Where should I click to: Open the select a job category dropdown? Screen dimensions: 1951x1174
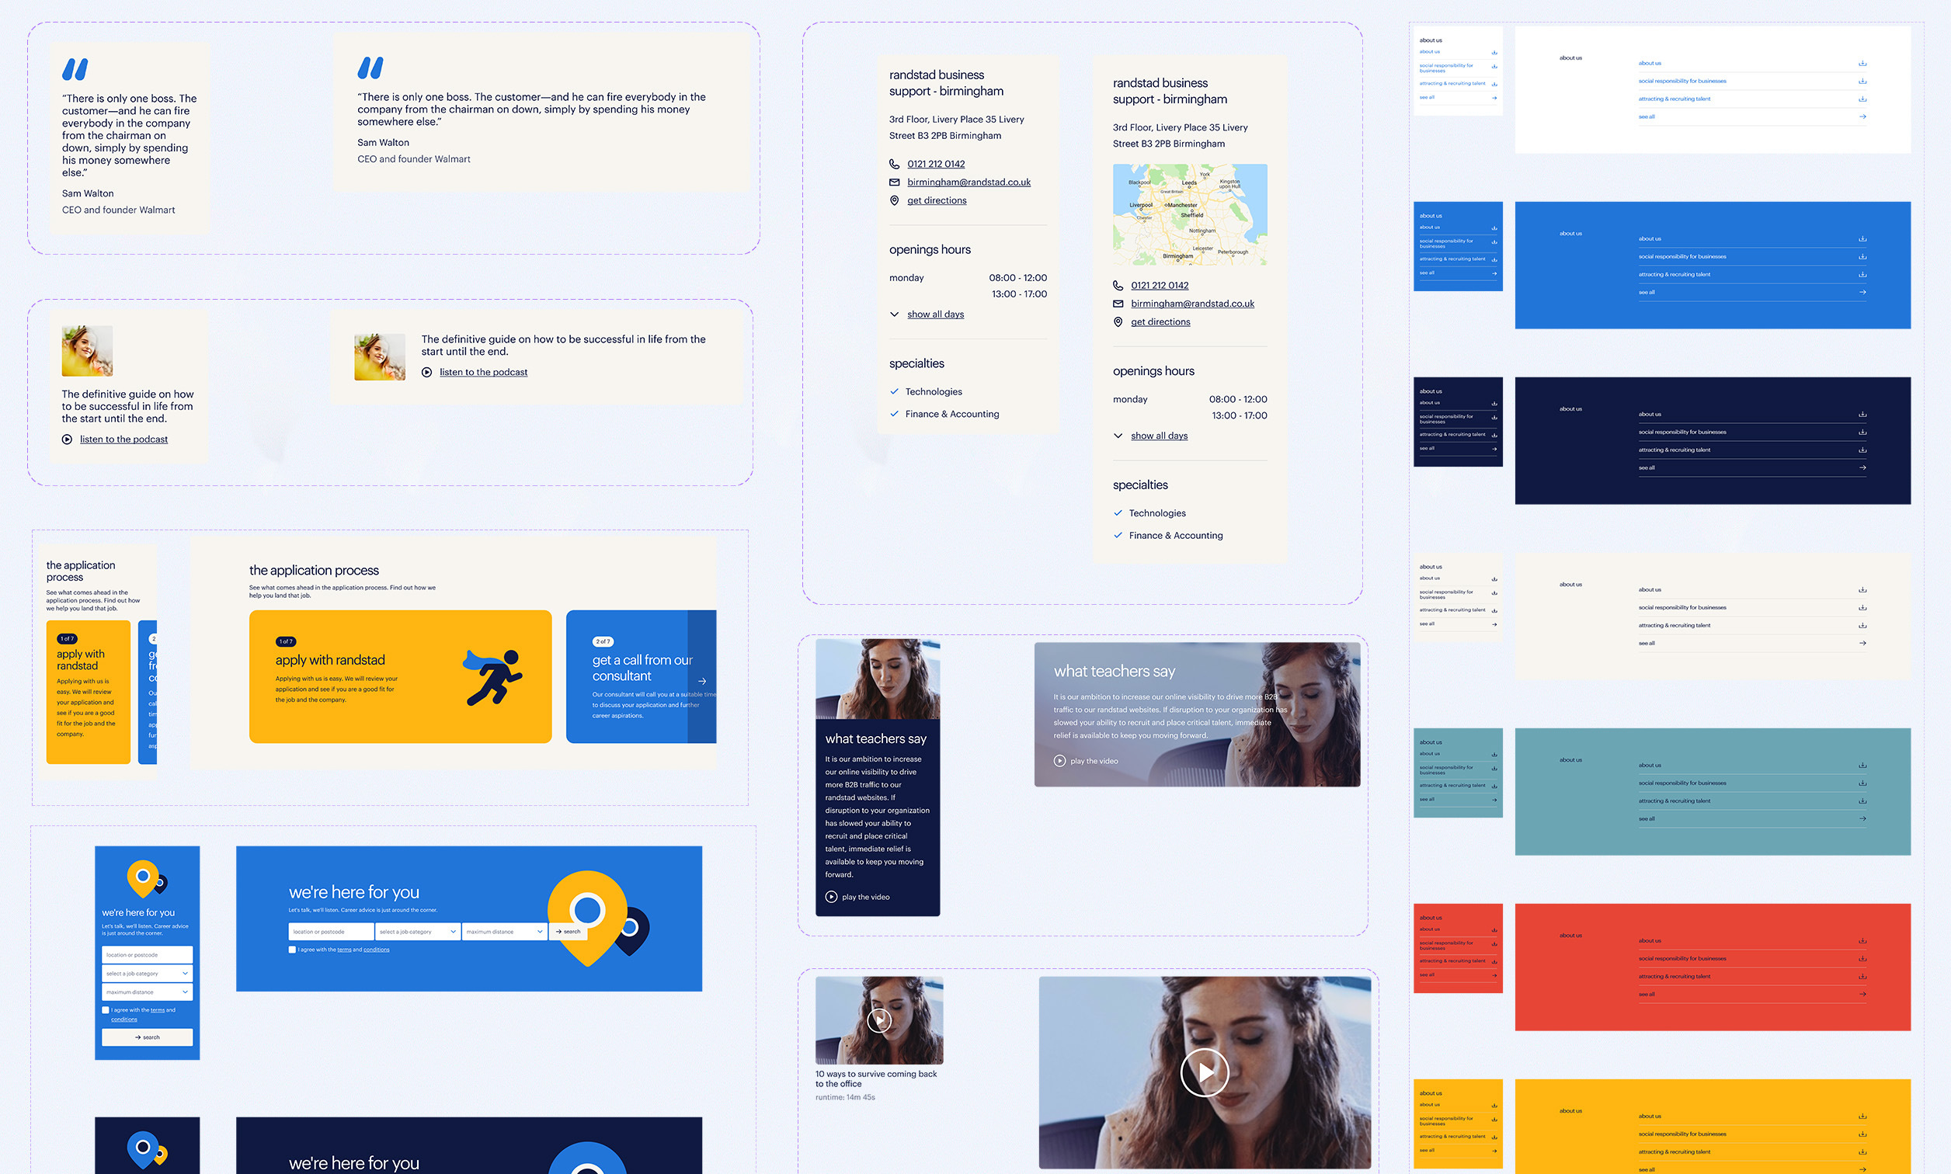pos(418,931)
